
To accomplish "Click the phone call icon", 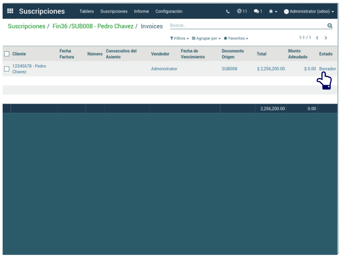I will 228,11.
